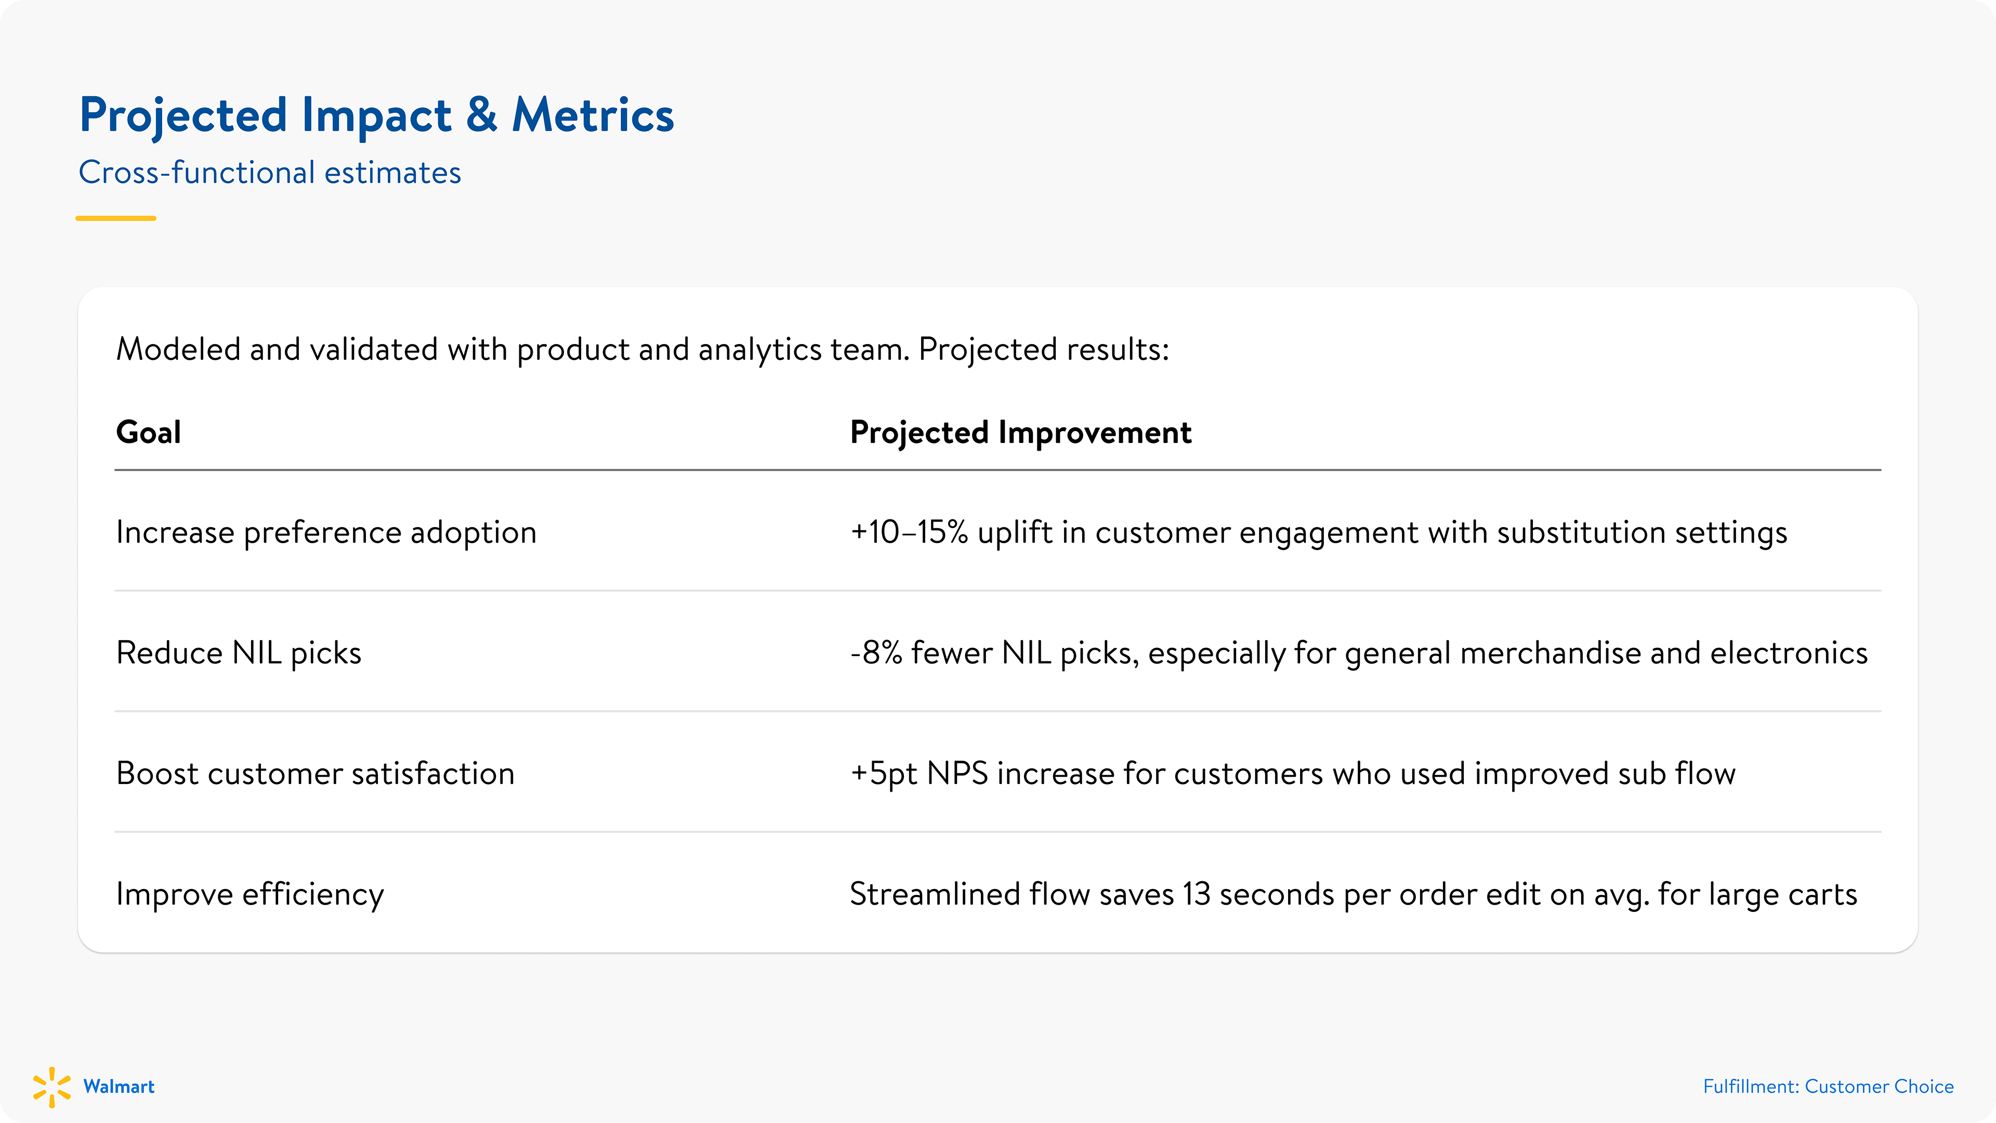
Task: Select the Goal column header
Action: click(x=148, y=432)
